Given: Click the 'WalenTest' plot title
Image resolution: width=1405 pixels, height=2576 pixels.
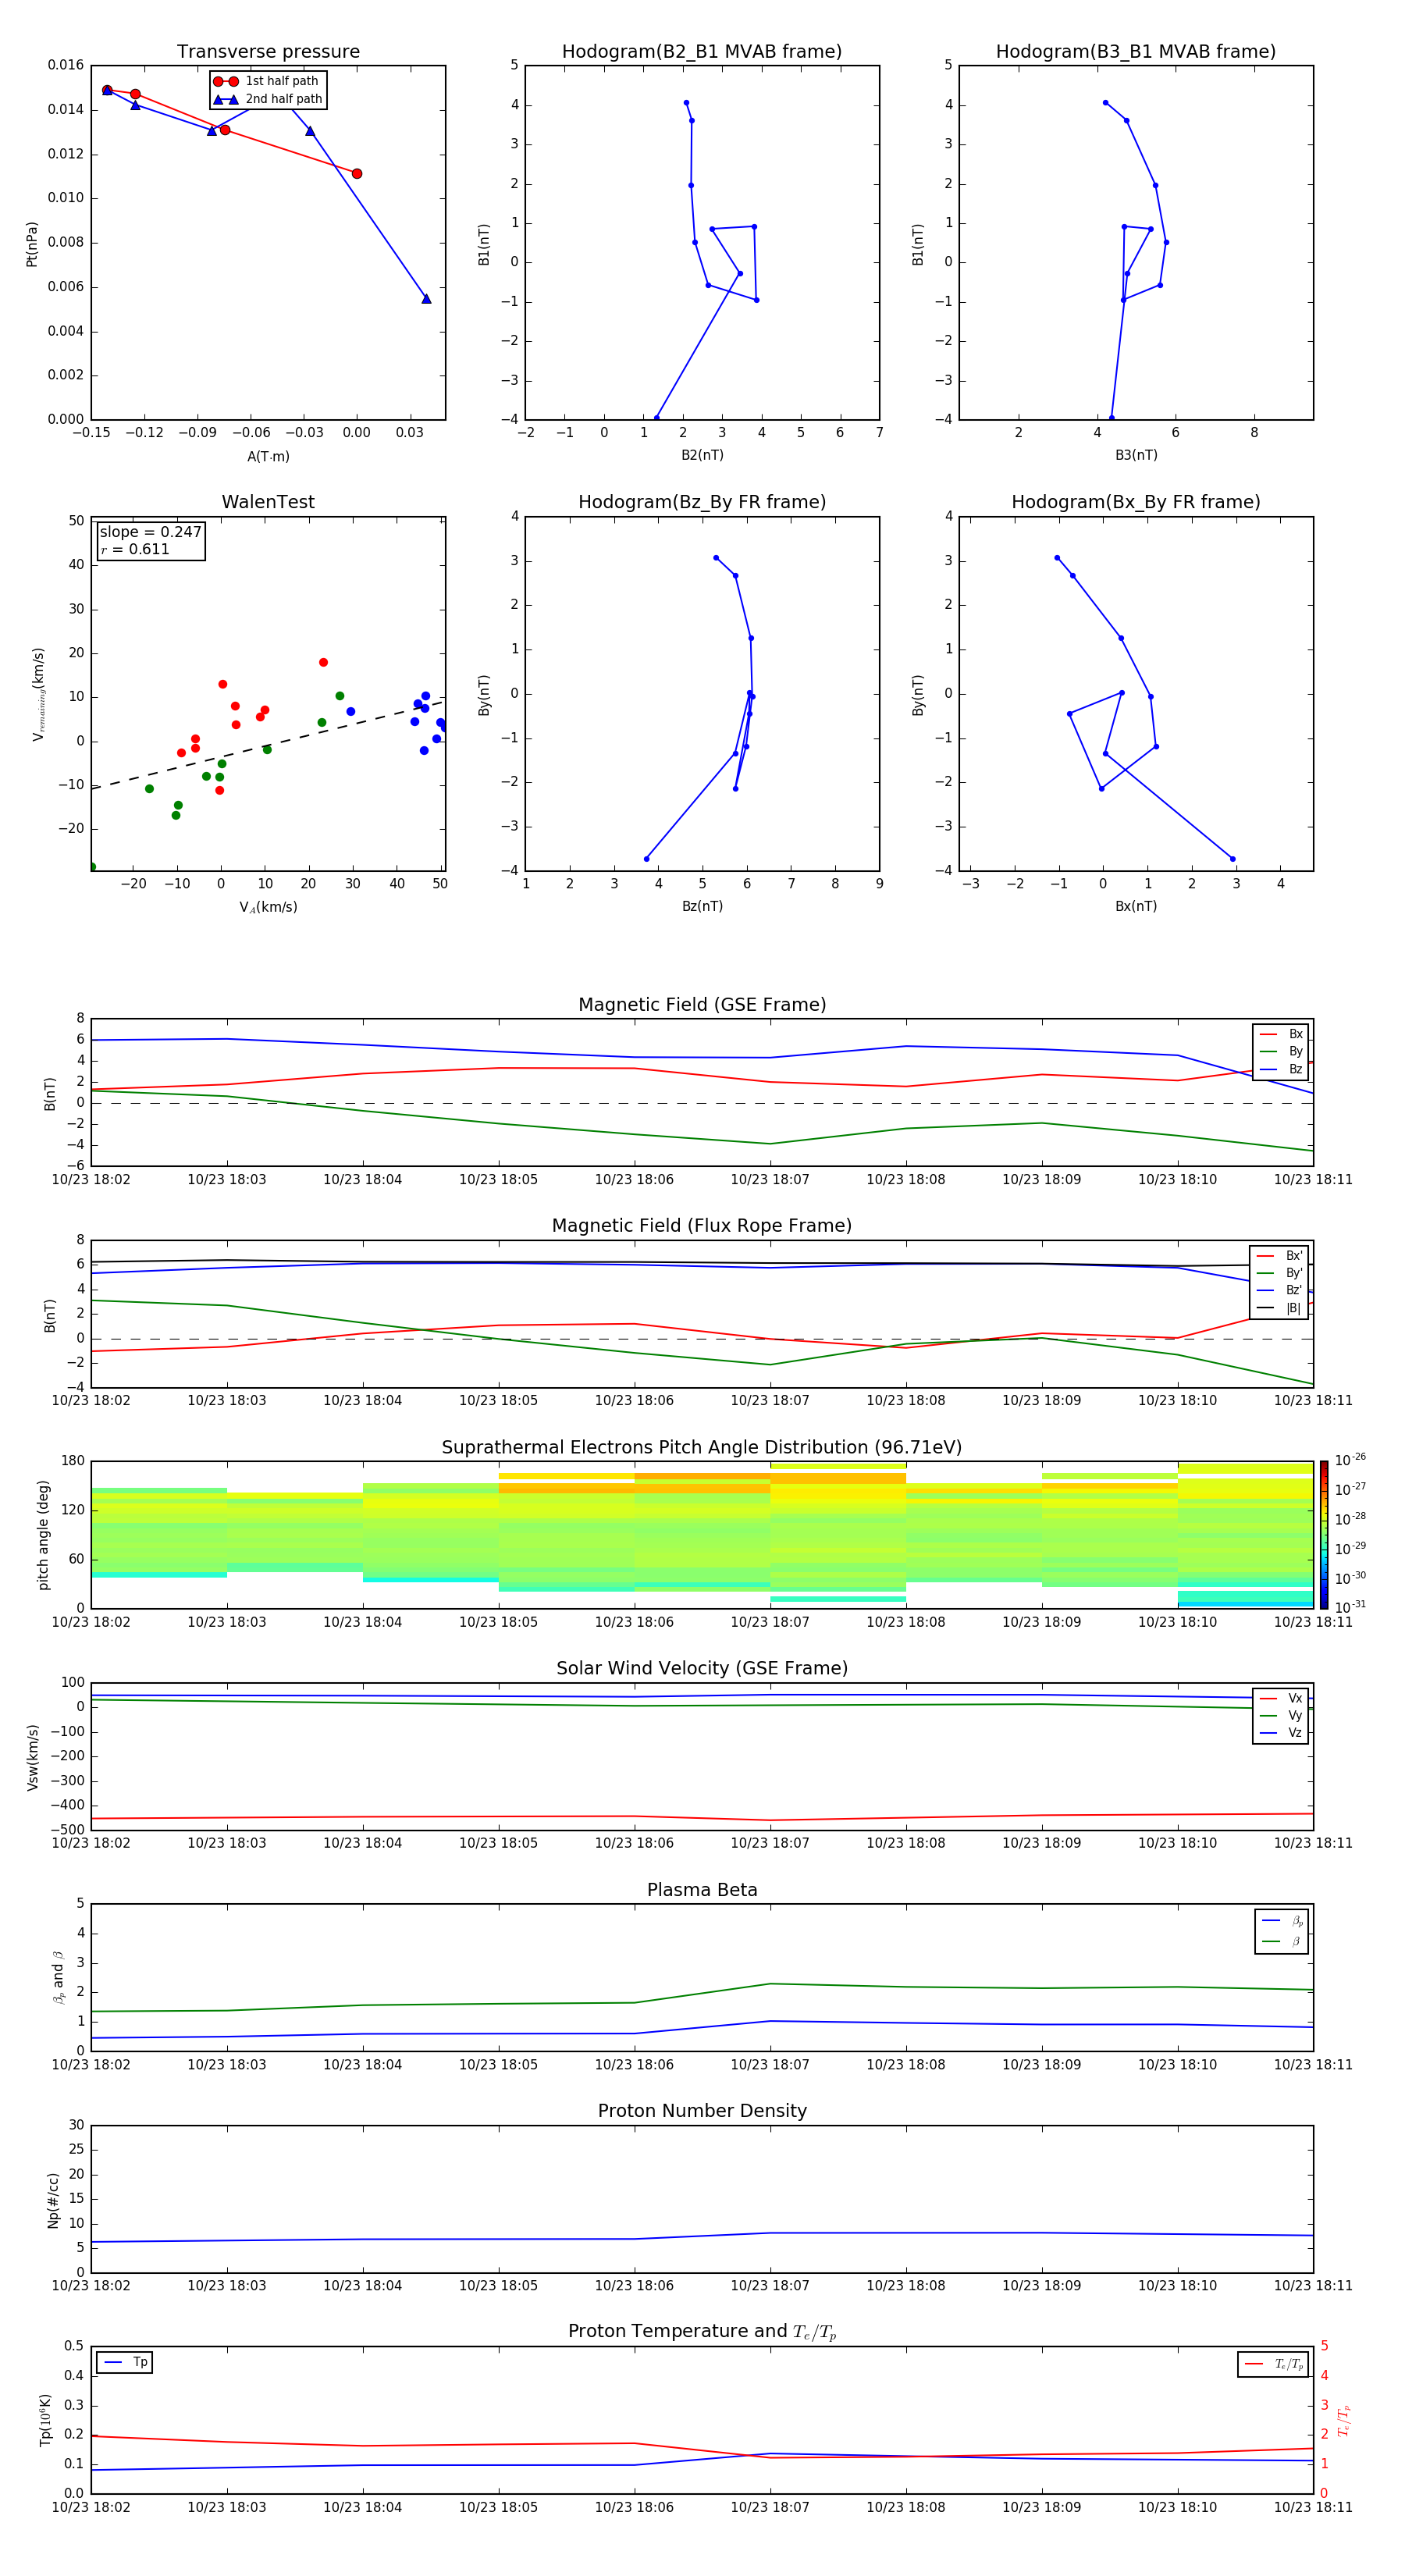Looking at the screenshot, I should 268,502.
